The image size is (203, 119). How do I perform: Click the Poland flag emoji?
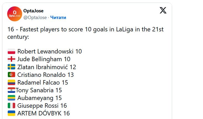11,51
